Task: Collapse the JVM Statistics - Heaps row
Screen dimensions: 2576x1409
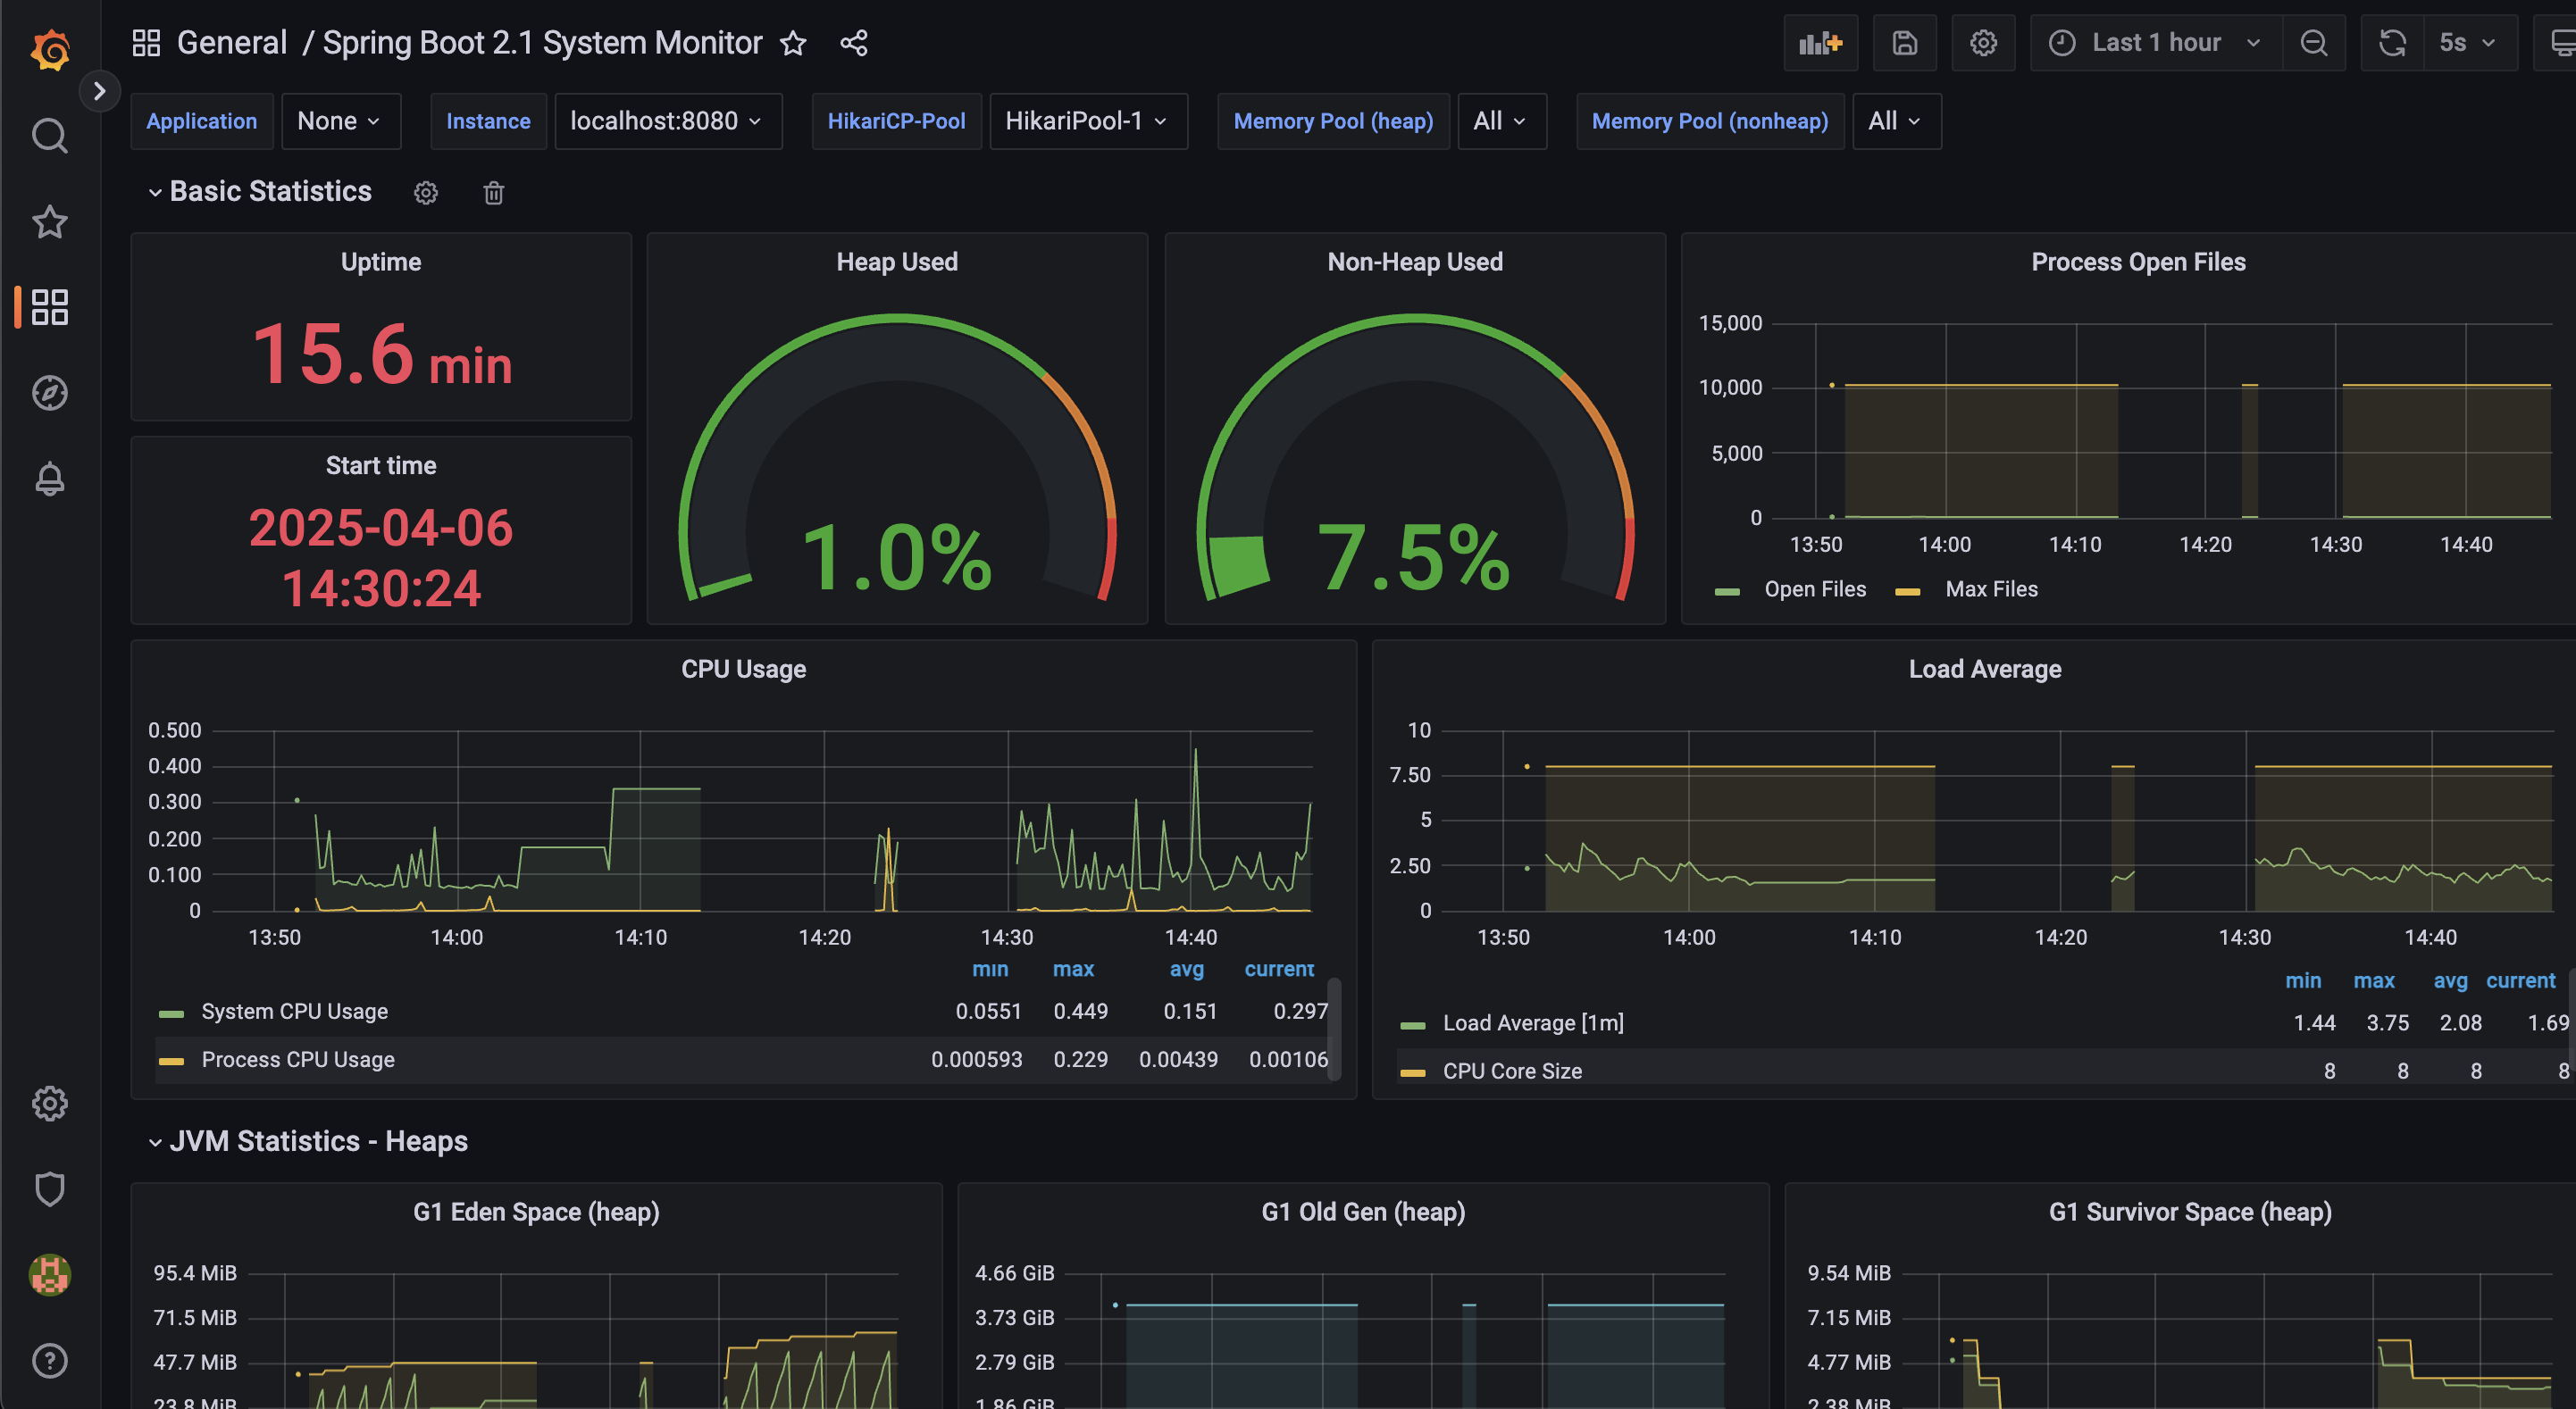Action: tap(317, 1141)
